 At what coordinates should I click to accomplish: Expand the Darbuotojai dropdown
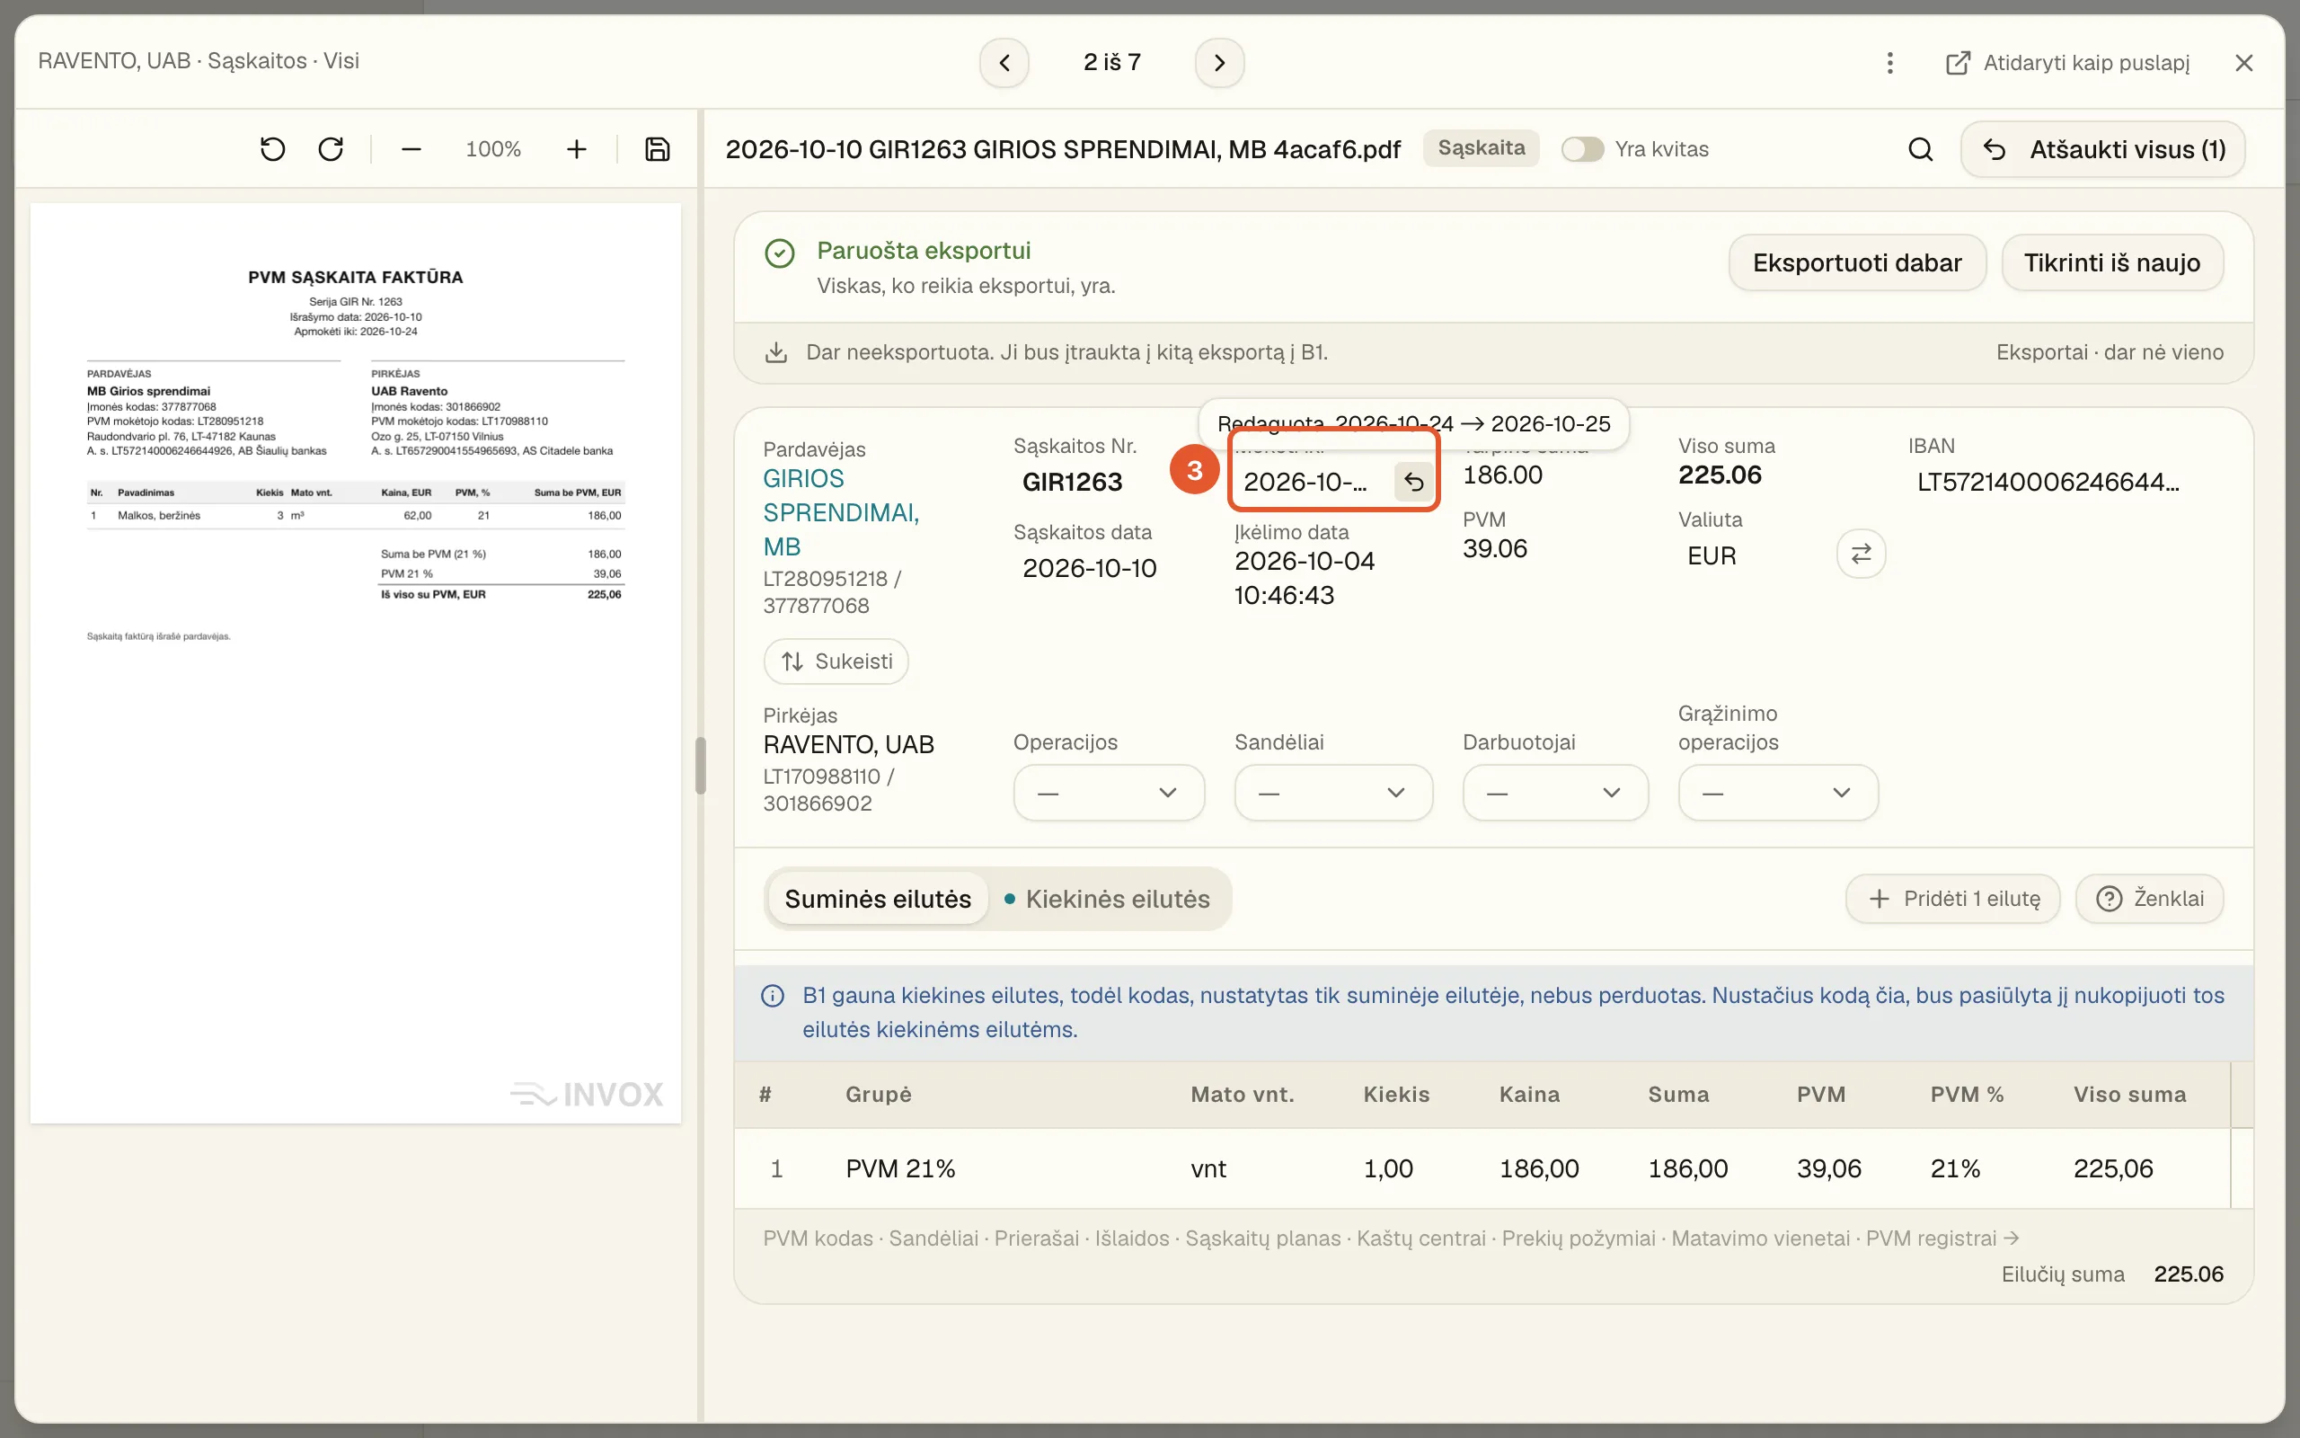1555,792
